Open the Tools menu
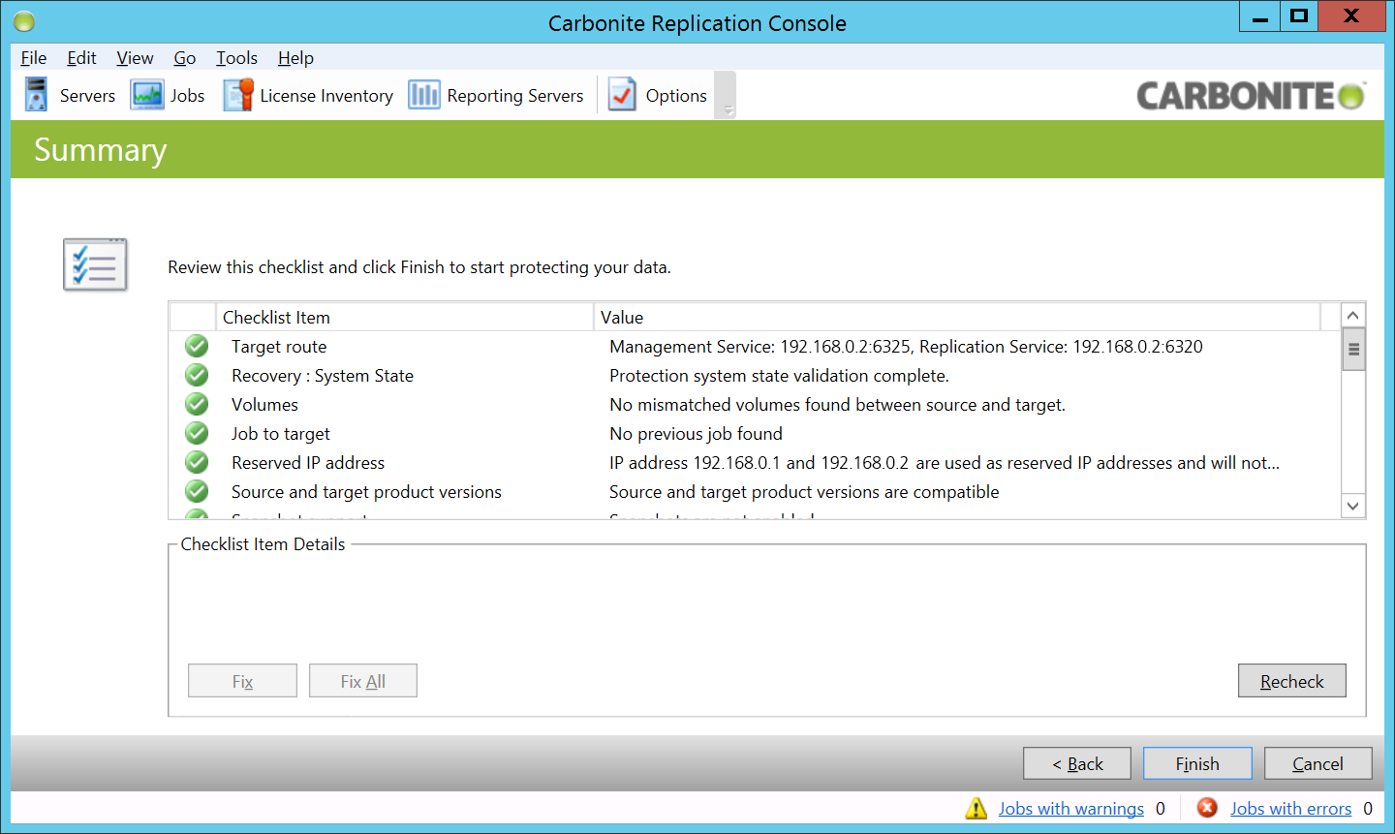The width and height of the screenshot is (1395, 834). tap(236, 58)
